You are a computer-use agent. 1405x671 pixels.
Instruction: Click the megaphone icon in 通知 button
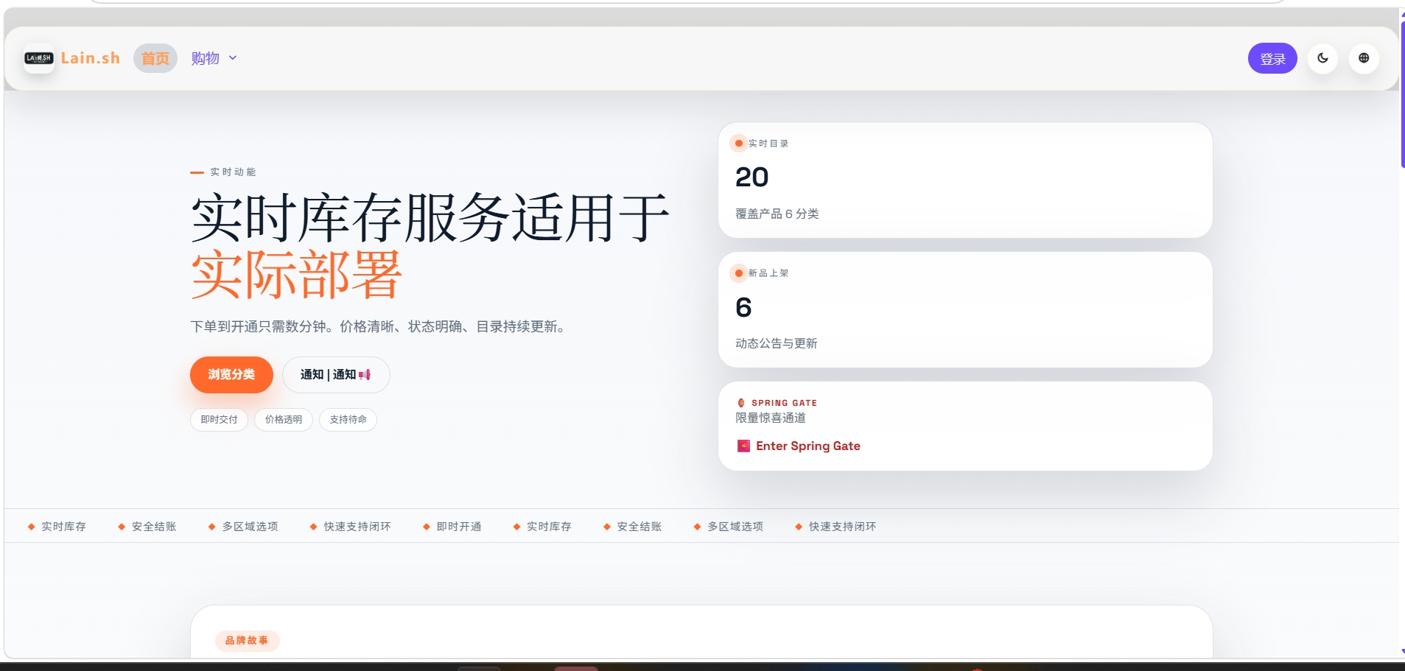(365, 375)
